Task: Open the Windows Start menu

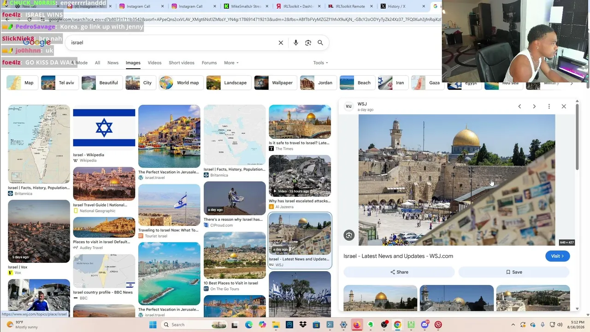Action: click(x=153, y=325)
